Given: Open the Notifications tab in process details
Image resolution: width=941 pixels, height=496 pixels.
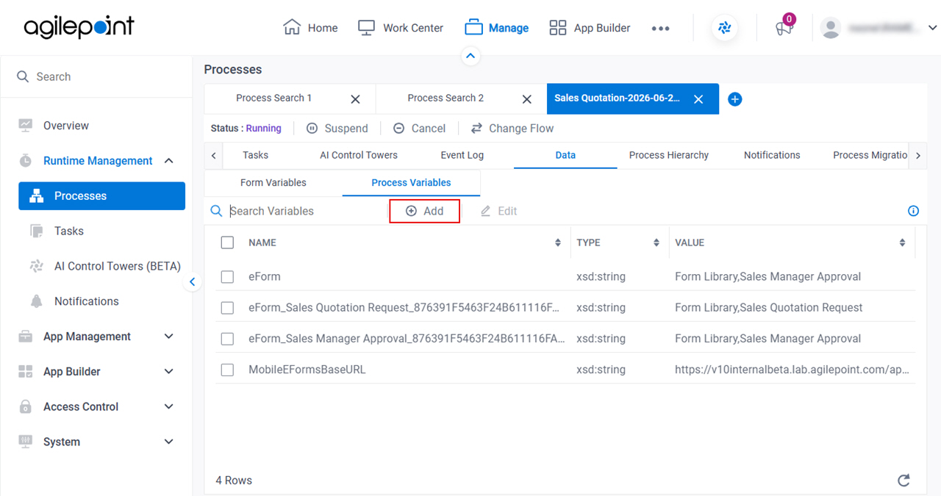Looking at the screenshot, I should (x=772, y=155).
